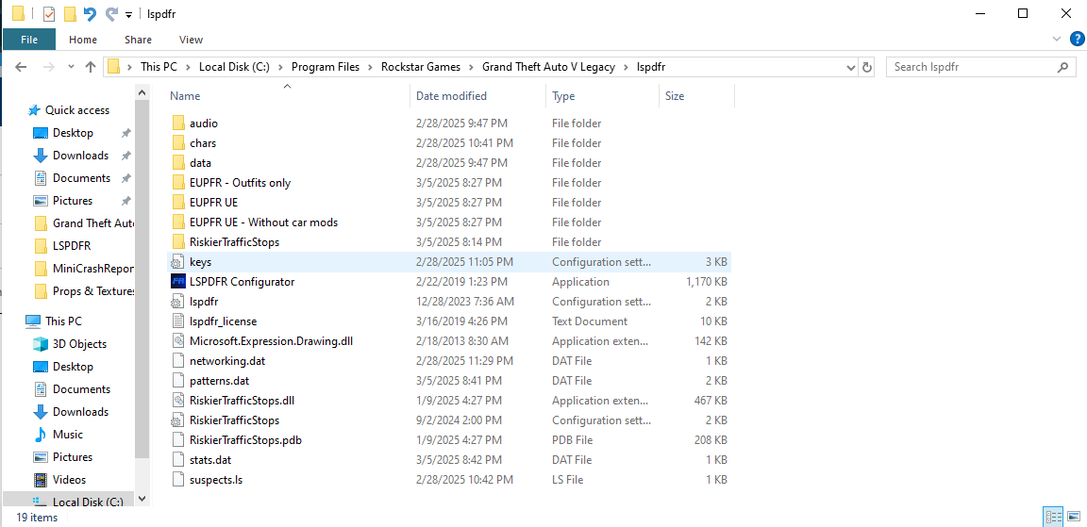
Task: Click the Forward navigation arrow
Action: [48, 67]
